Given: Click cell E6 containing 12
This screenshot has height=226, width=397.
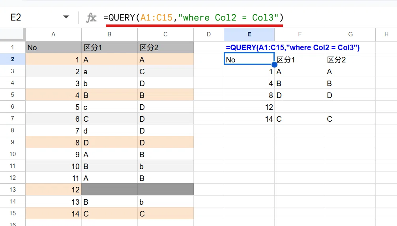Looking at the screenshot, I should [x=249, y=107].
